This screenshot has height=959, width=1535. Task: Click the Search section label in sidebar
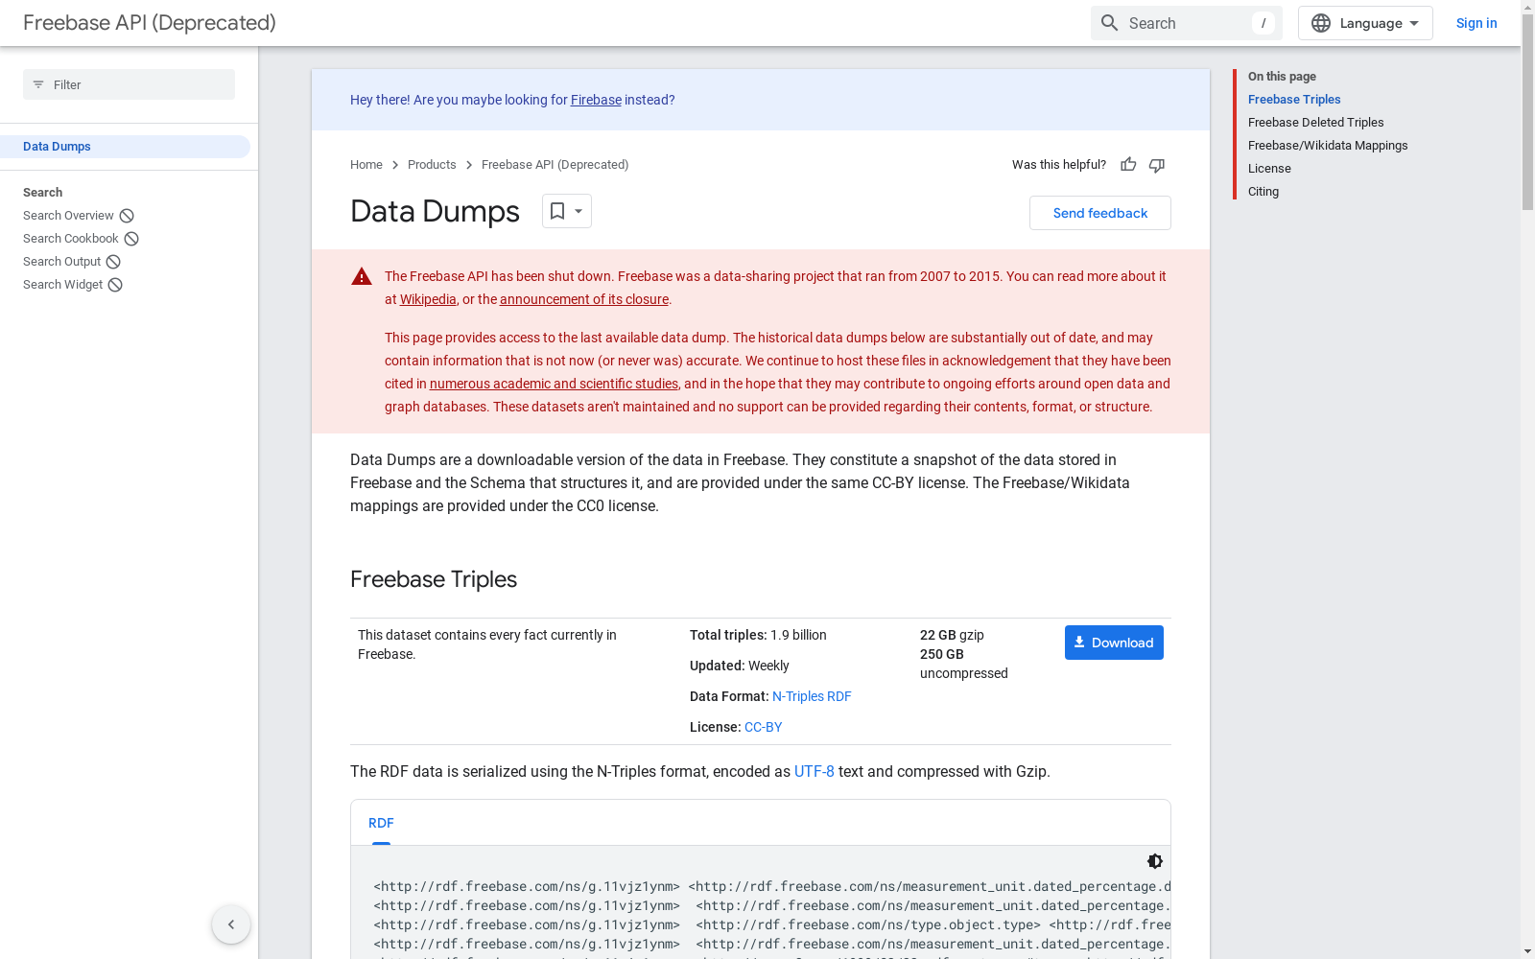click(x=42, y=193)
